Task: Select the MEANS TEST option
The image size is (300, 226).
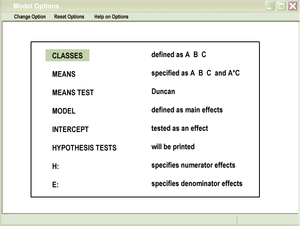Action: click(x=73, y=93)
